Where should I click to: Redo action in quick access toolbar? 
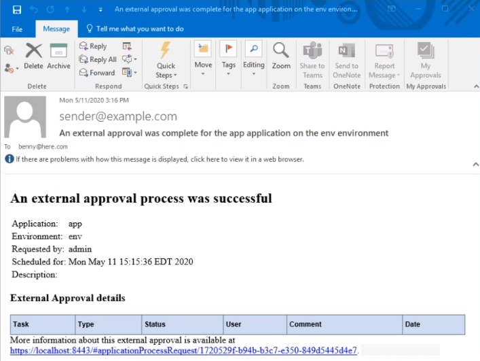pyautogui.click(x=50, y=10)
